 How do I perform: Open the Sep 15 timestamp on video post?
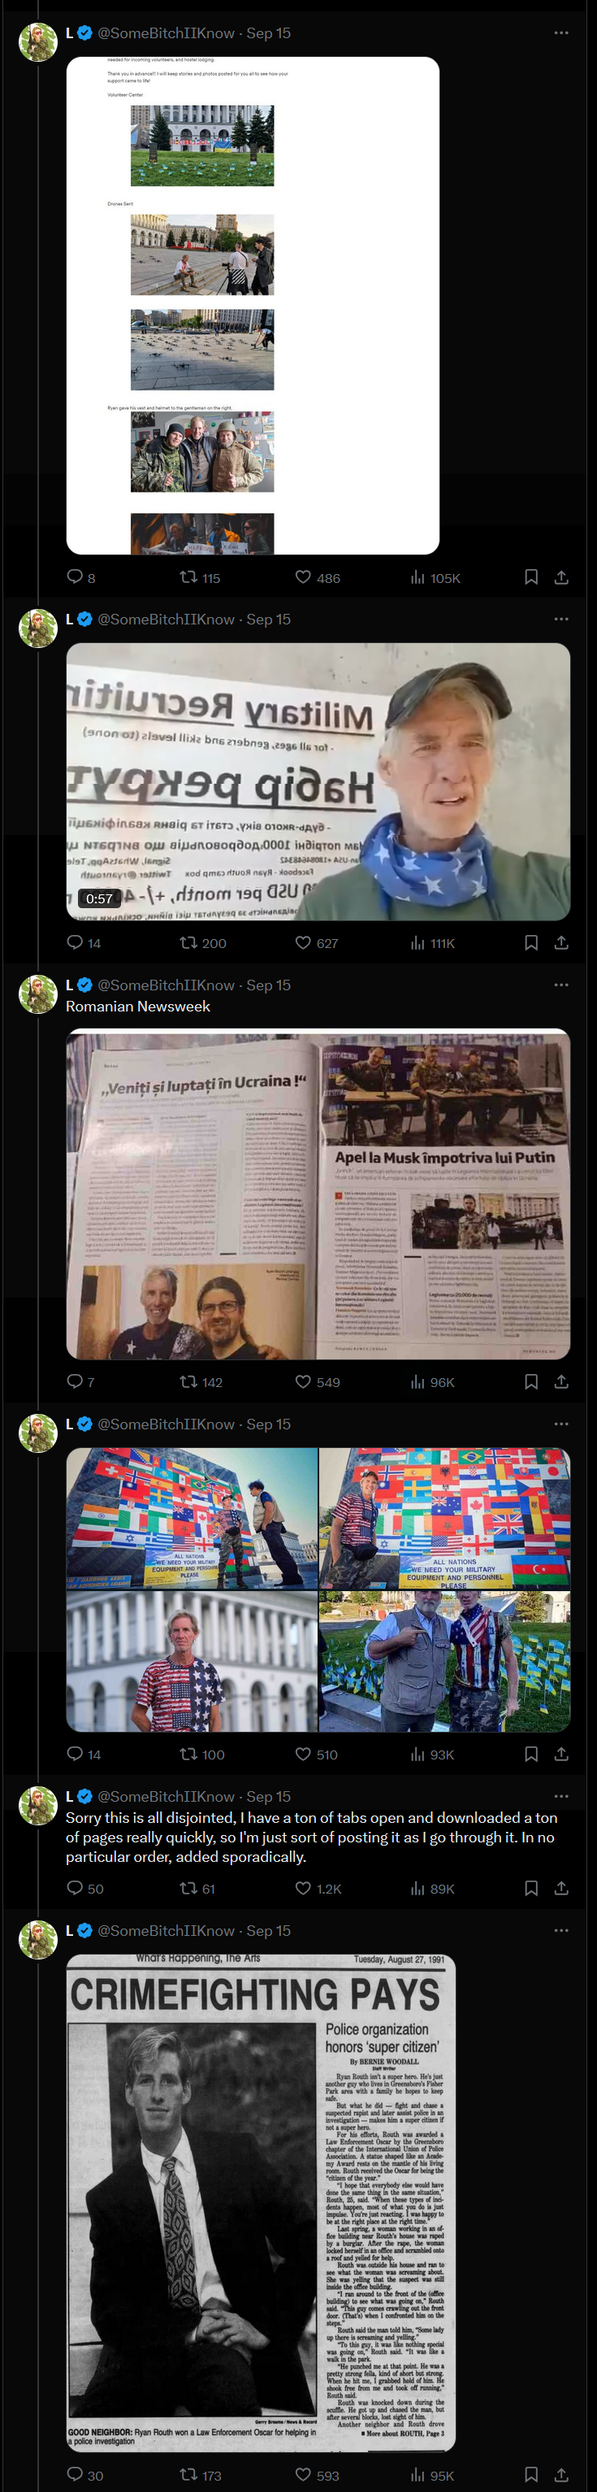click(x=269, y=619)
